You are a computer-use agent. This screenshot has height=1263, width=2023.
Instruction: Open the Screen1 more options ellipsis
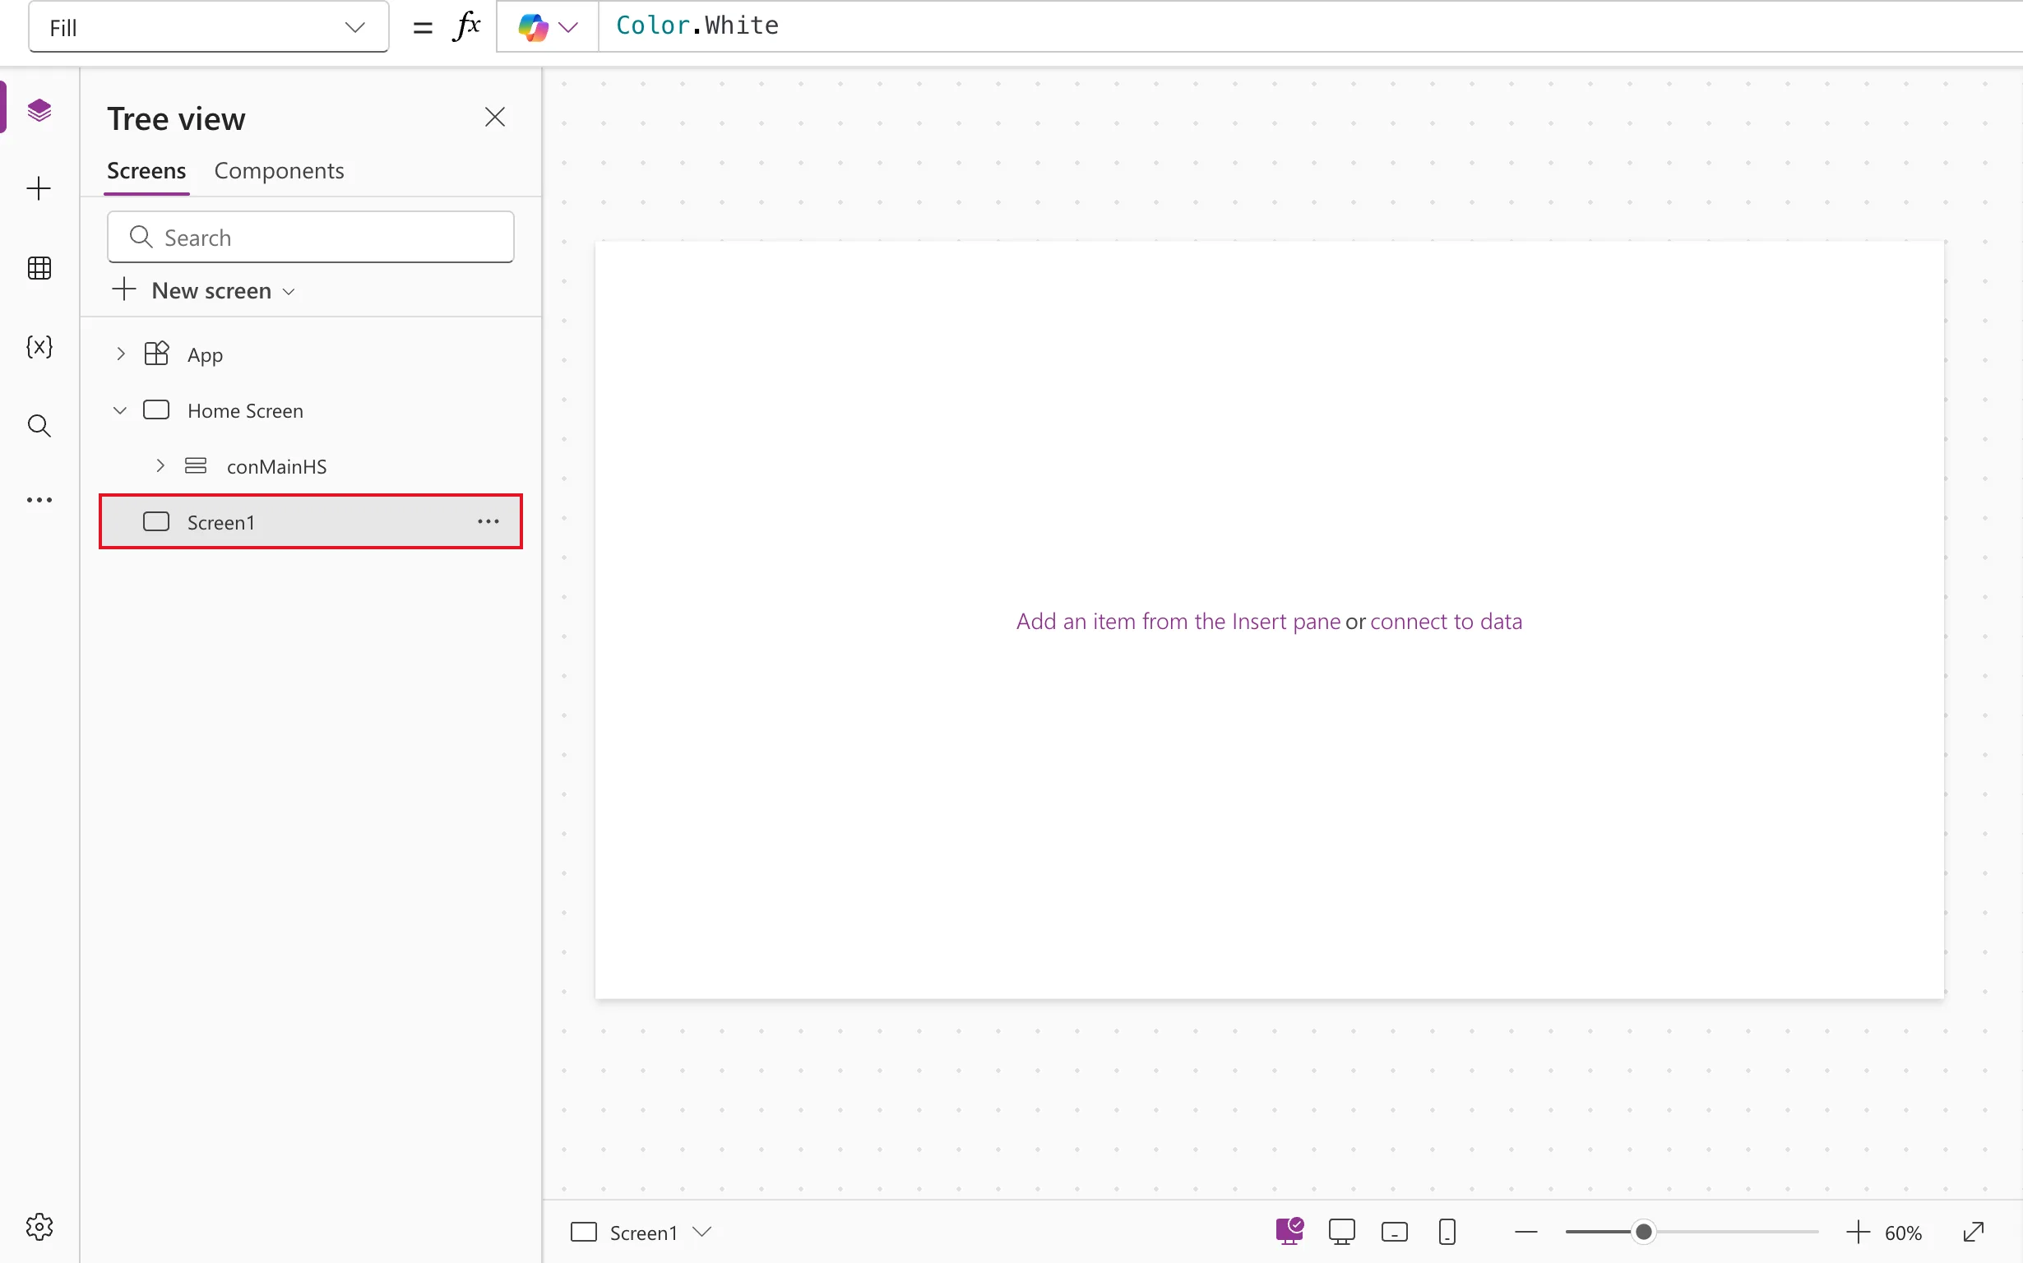(x=488, y=521)
